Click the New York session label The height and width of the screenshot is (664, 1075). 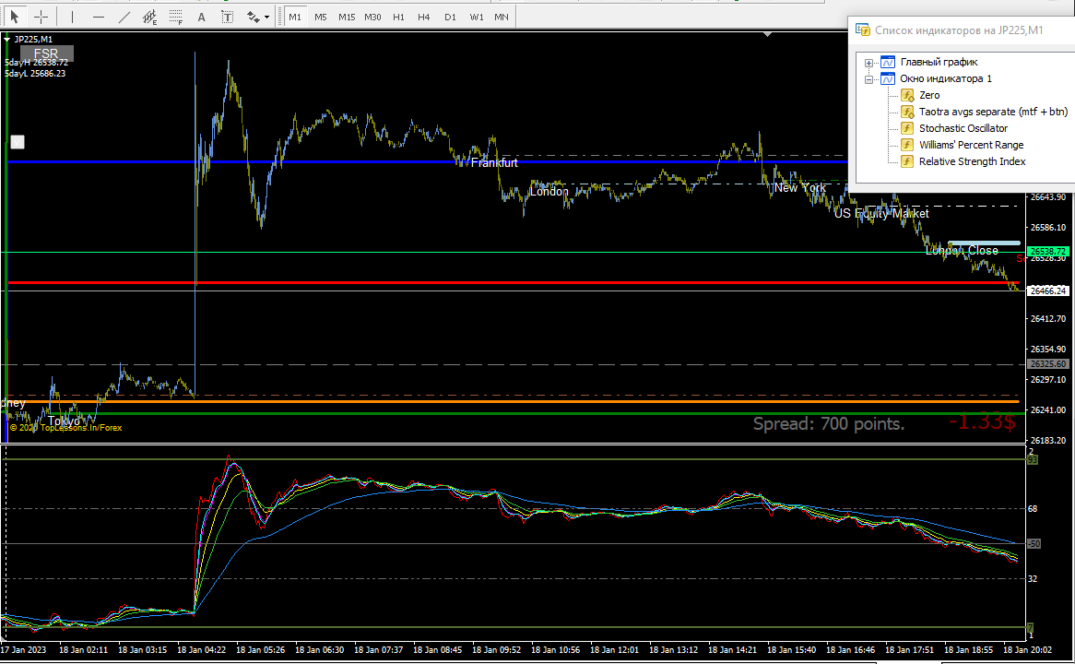point(800,187)
